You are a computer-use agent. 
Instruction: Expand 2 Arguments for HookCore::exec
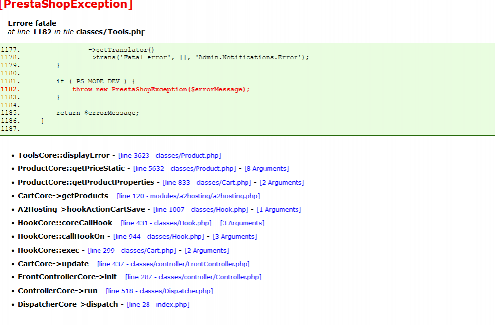206,251
